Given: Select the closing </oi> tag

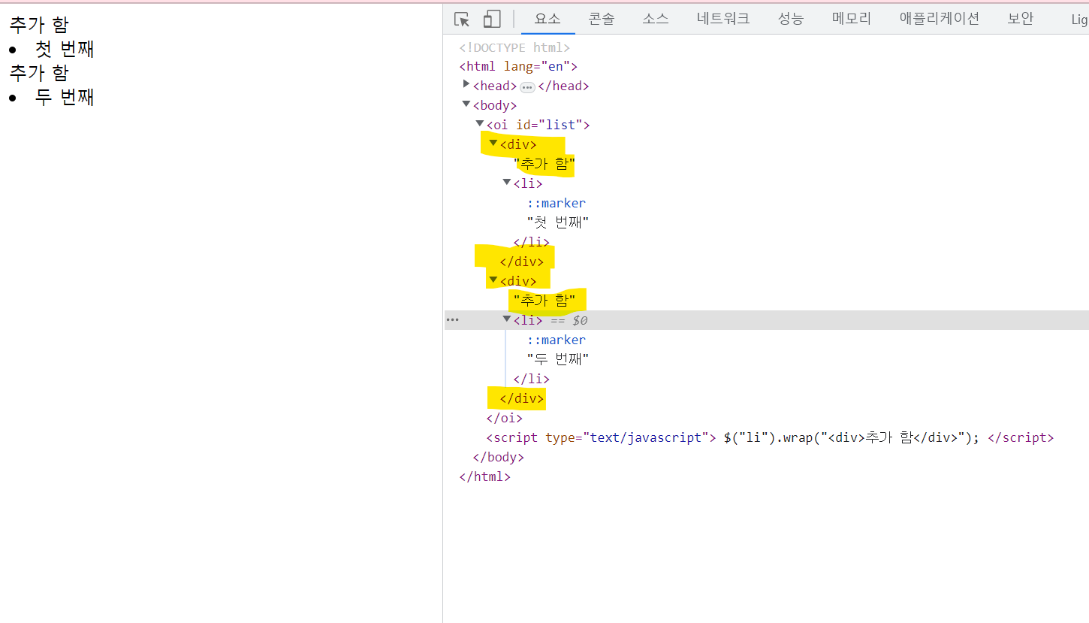Looking at the screenshot, I should pos(504,419).
